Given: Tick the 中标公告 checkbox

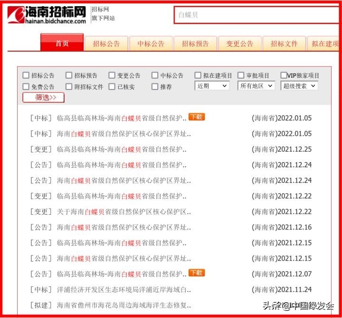Looking at the screenshot, I should pyautogui.click(x=155, y=75).
